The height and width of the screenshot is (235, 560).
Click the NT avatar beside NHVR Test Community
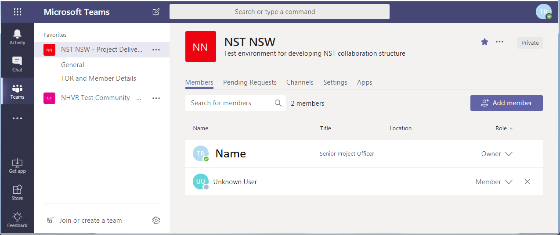[49, 98]
